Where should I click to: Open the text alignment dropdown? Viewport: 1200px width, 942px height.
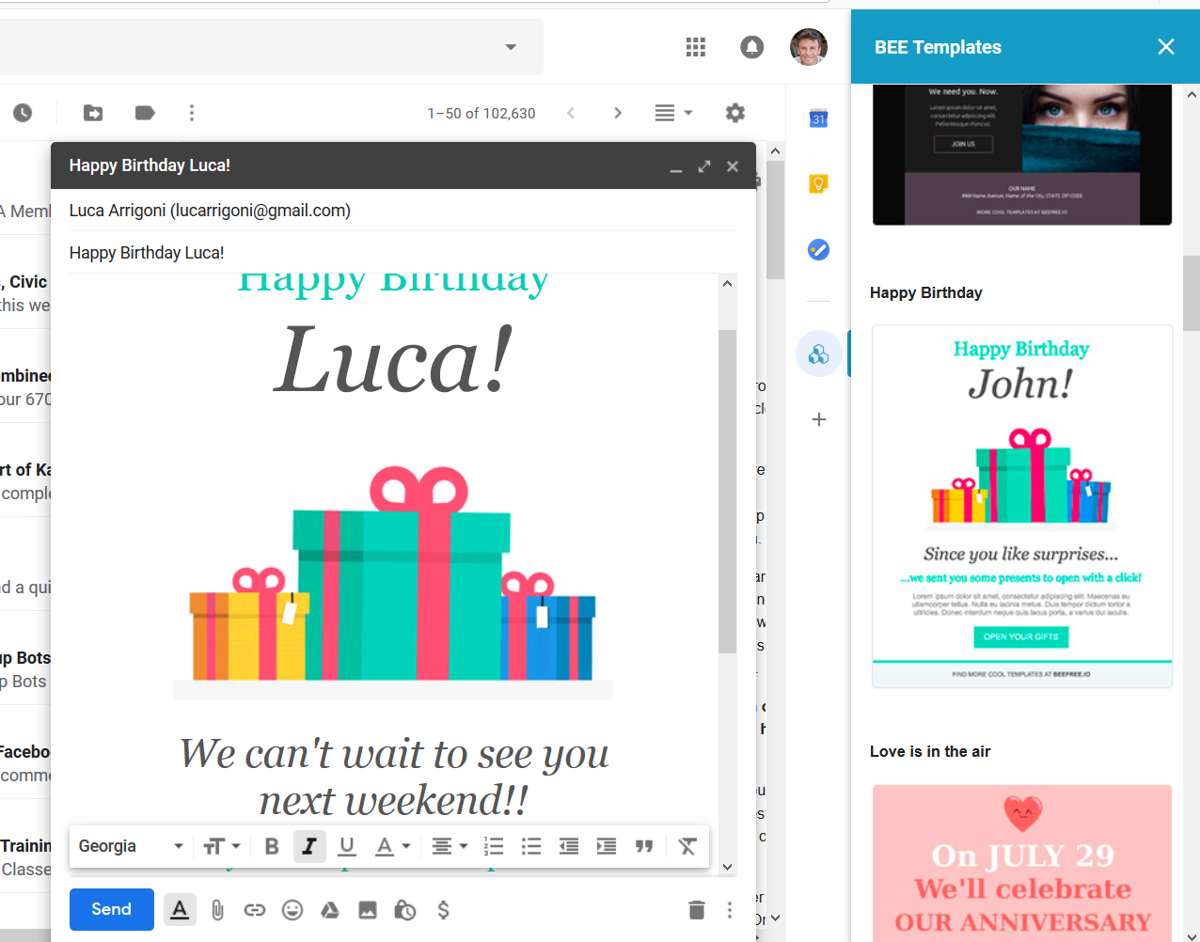[450, 846]
